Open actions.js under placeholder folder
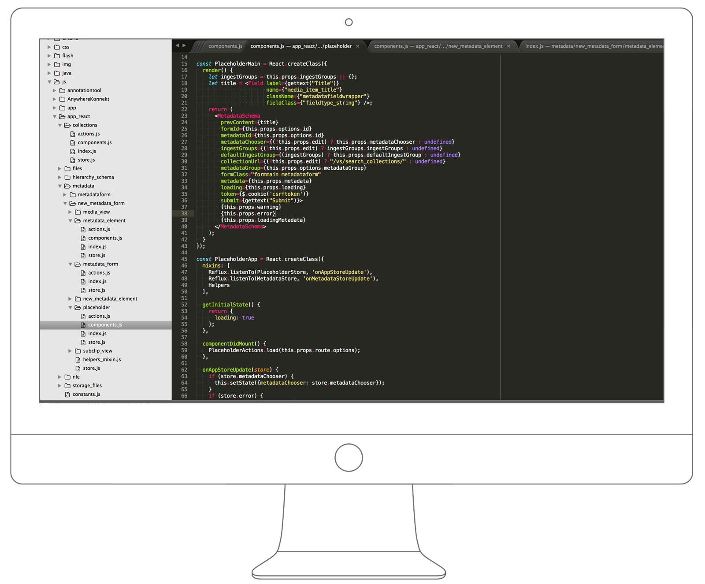Image resolution: width=705 pixels, height=584 pixels. point(99,316)
